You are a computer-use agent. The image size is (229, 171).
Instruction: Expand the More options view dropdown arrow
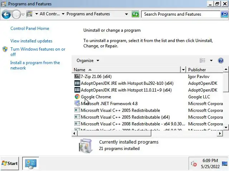[x=211, y=60]
